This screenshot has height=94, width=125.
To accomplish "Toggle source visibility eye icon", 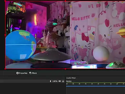I will click(x=60, y=81).
